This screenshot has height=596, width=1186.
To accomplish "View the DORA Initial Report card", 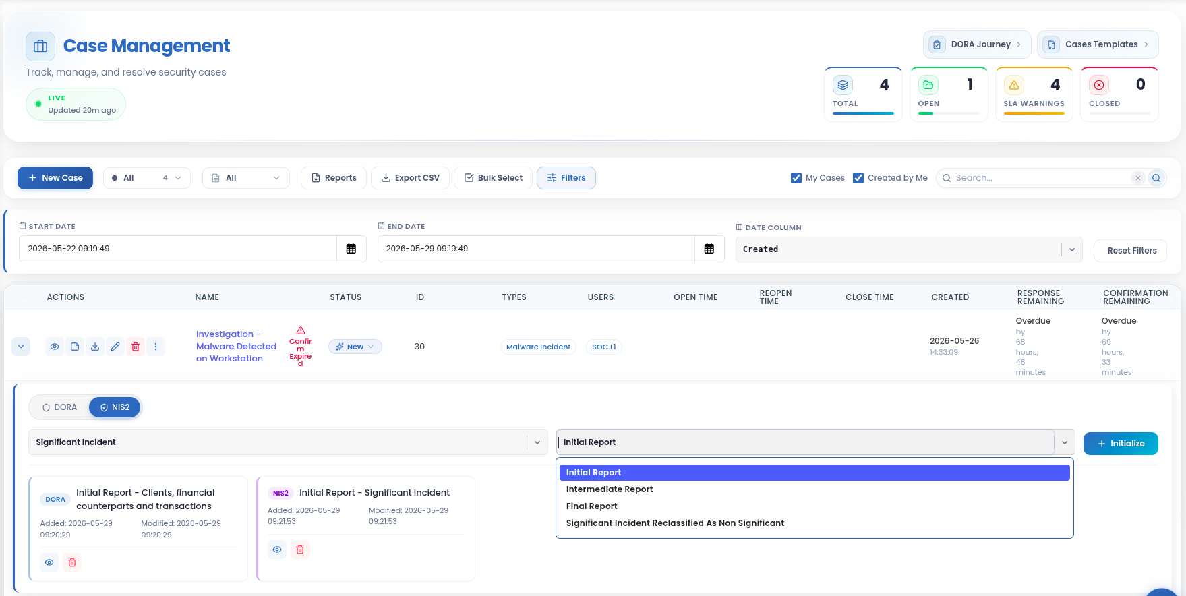I will pos(49,562).
